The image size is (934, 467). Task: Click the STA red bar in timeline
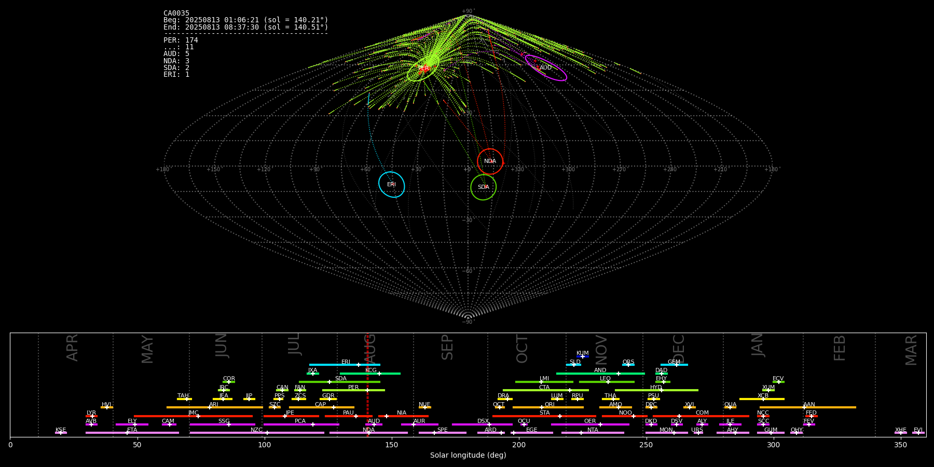[544, 416]
